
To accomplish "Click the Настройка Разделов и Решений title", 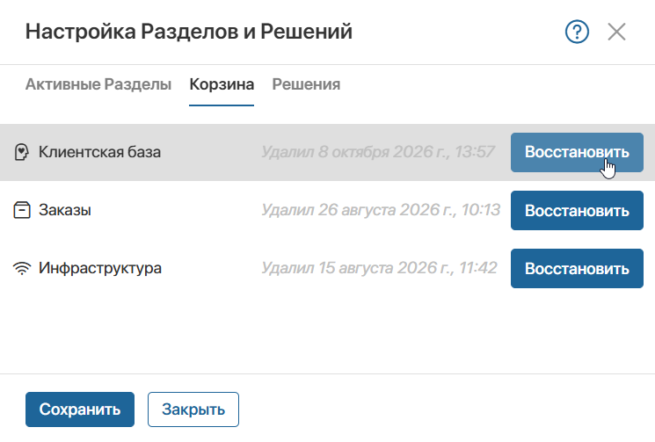I will [x=189, y=32].
